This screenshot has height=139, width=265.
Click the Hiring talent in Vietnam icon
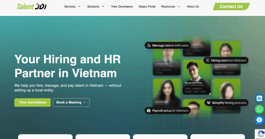pyautogui.click(x=208, y=60)
